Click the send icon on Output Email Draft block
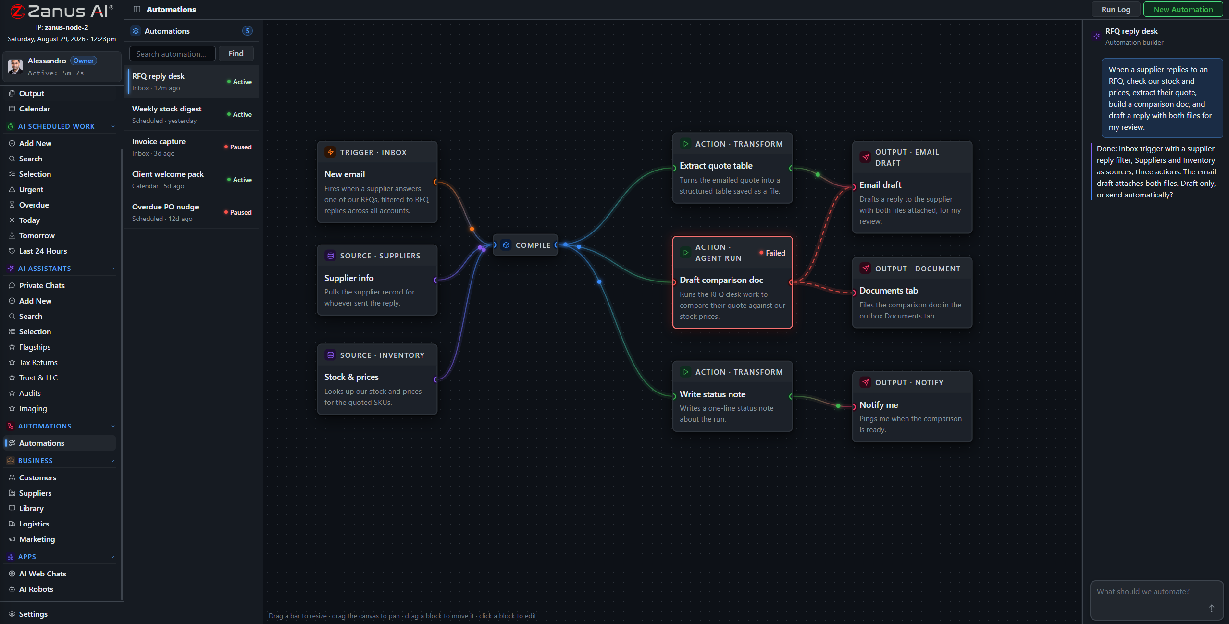This screenshot has height=624, width=1229. (865, 157)
